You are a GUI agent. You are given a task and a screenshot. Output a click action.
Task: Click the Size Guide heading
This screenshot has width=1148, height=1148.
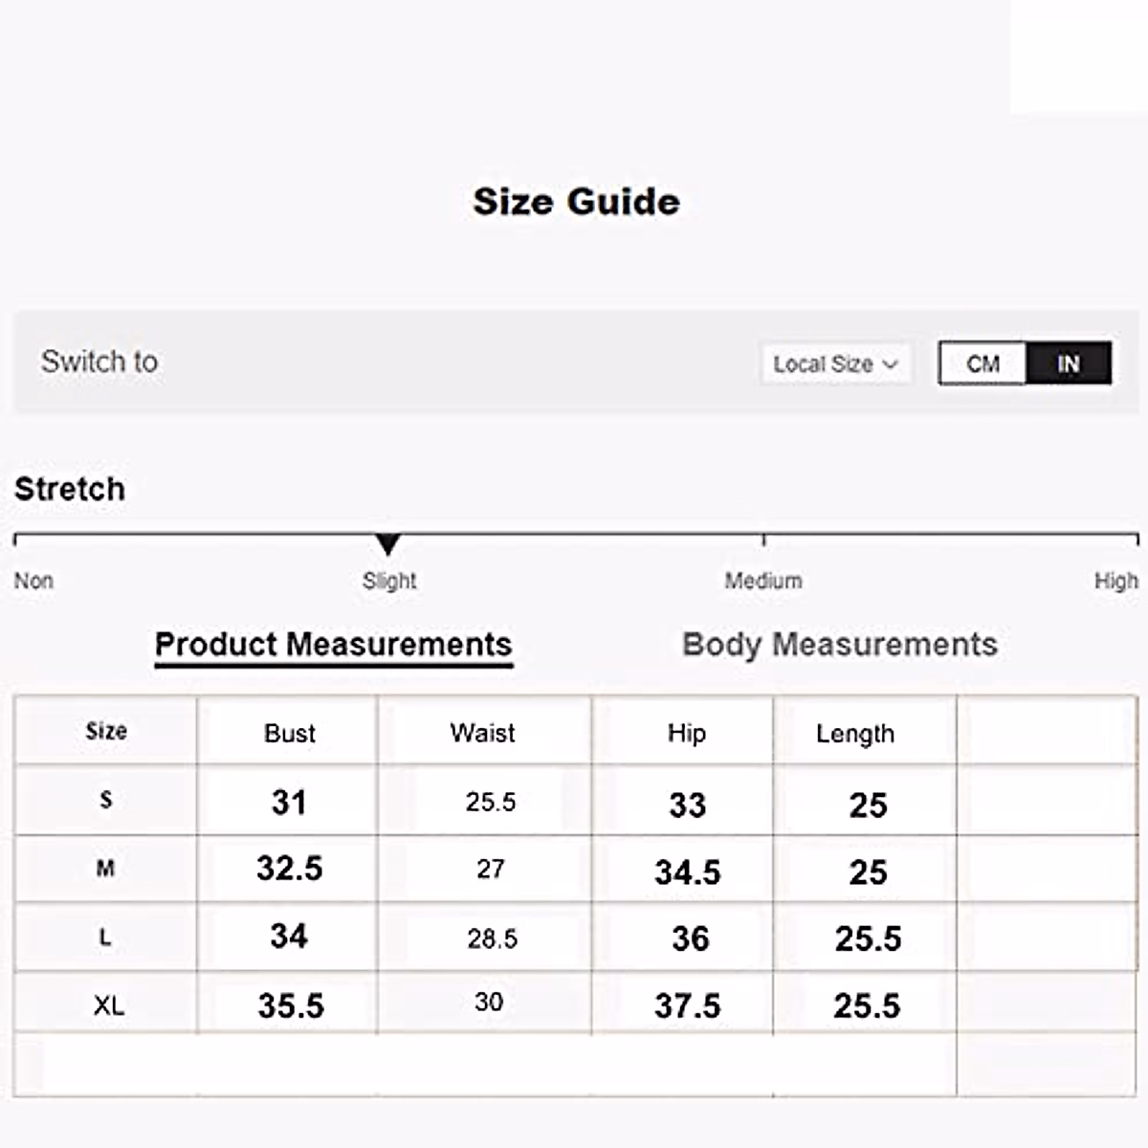click(576, 202)
